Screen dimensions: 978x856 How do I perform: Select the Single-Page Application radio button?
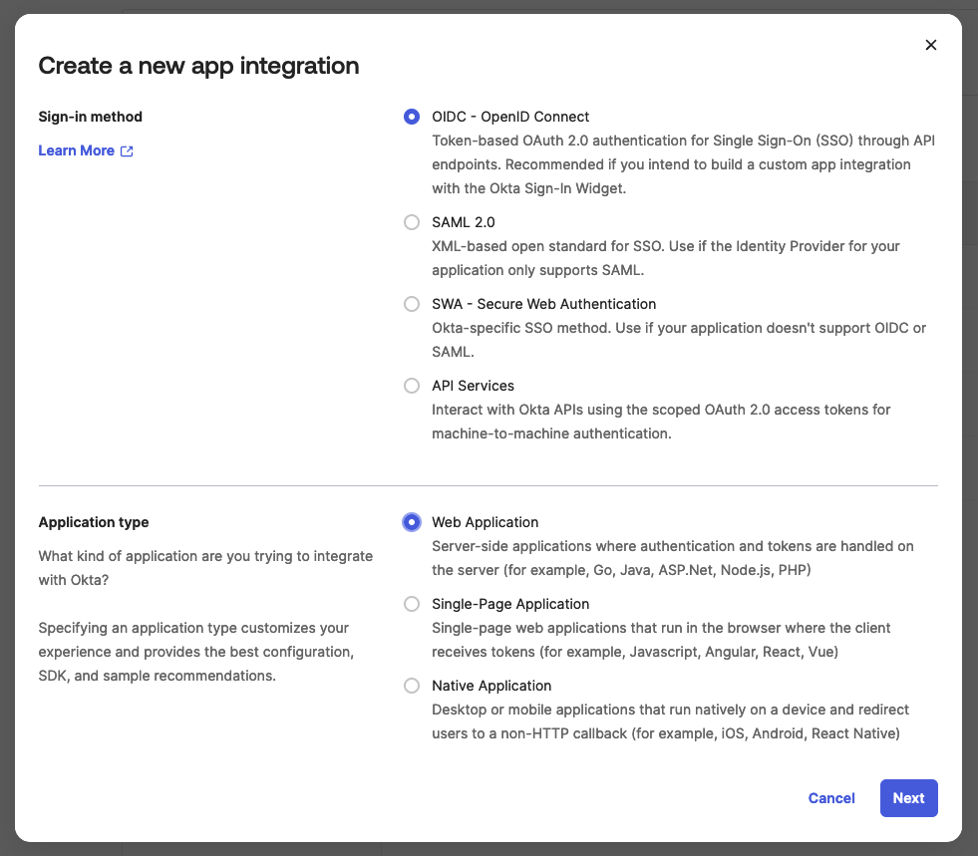(412, 604)
